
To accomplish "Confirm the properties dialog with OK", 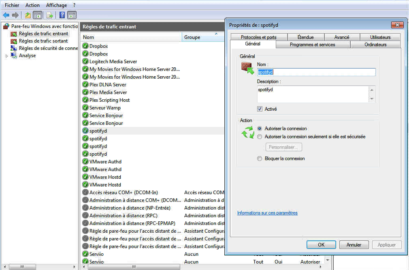I will 321,245.
